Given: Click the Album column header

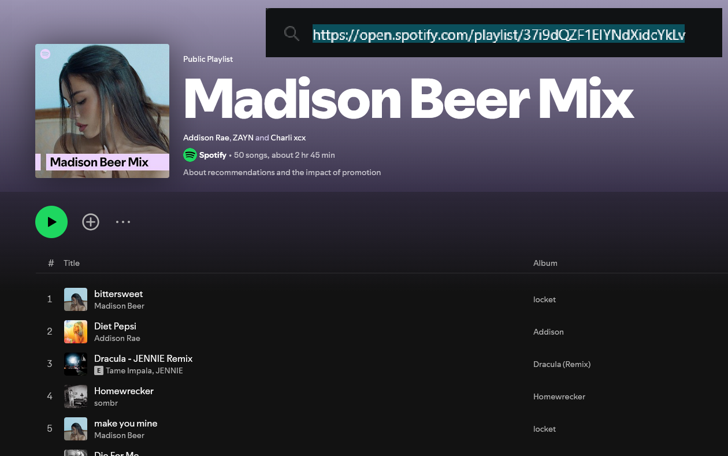Looking at the screenshot, I should [545, 263].
